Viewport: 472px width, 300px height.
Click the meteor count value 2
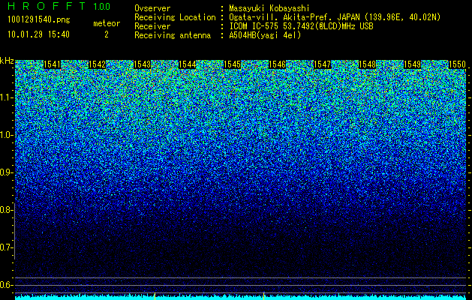point(107,34)
